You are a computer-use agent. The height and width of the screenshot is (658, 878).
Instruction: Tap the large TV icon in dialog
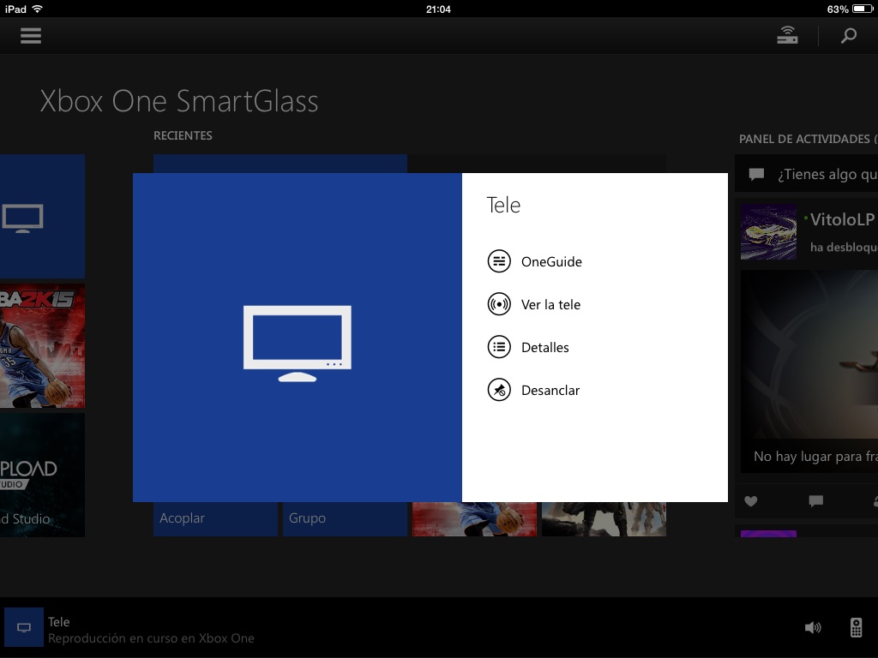pyautogui.click(x=298, y=344)
